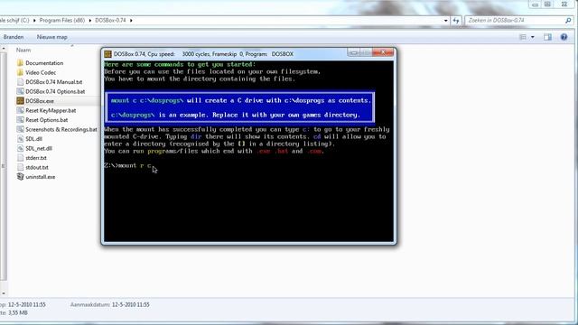Select the stdout.txt file icon
This screenshot has height=325, width=578.
(20, 167)
